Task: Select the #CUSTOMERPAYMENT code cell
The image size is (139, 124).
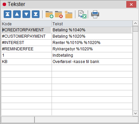Action: point(26,36)
